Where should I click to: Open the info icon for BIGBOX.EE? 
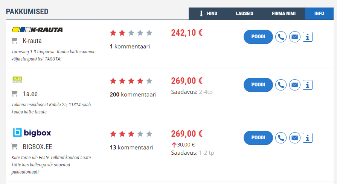(x=308, y=138)
